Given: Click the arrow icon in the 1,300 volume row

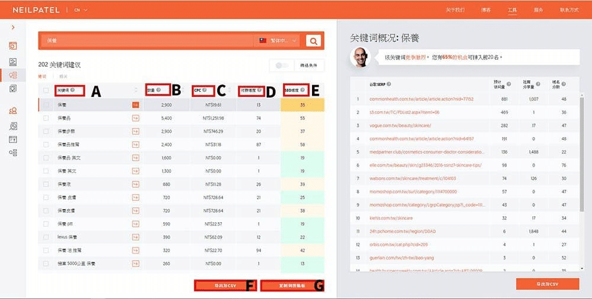Looking at the screenshot, I should (x=136, y=171).
